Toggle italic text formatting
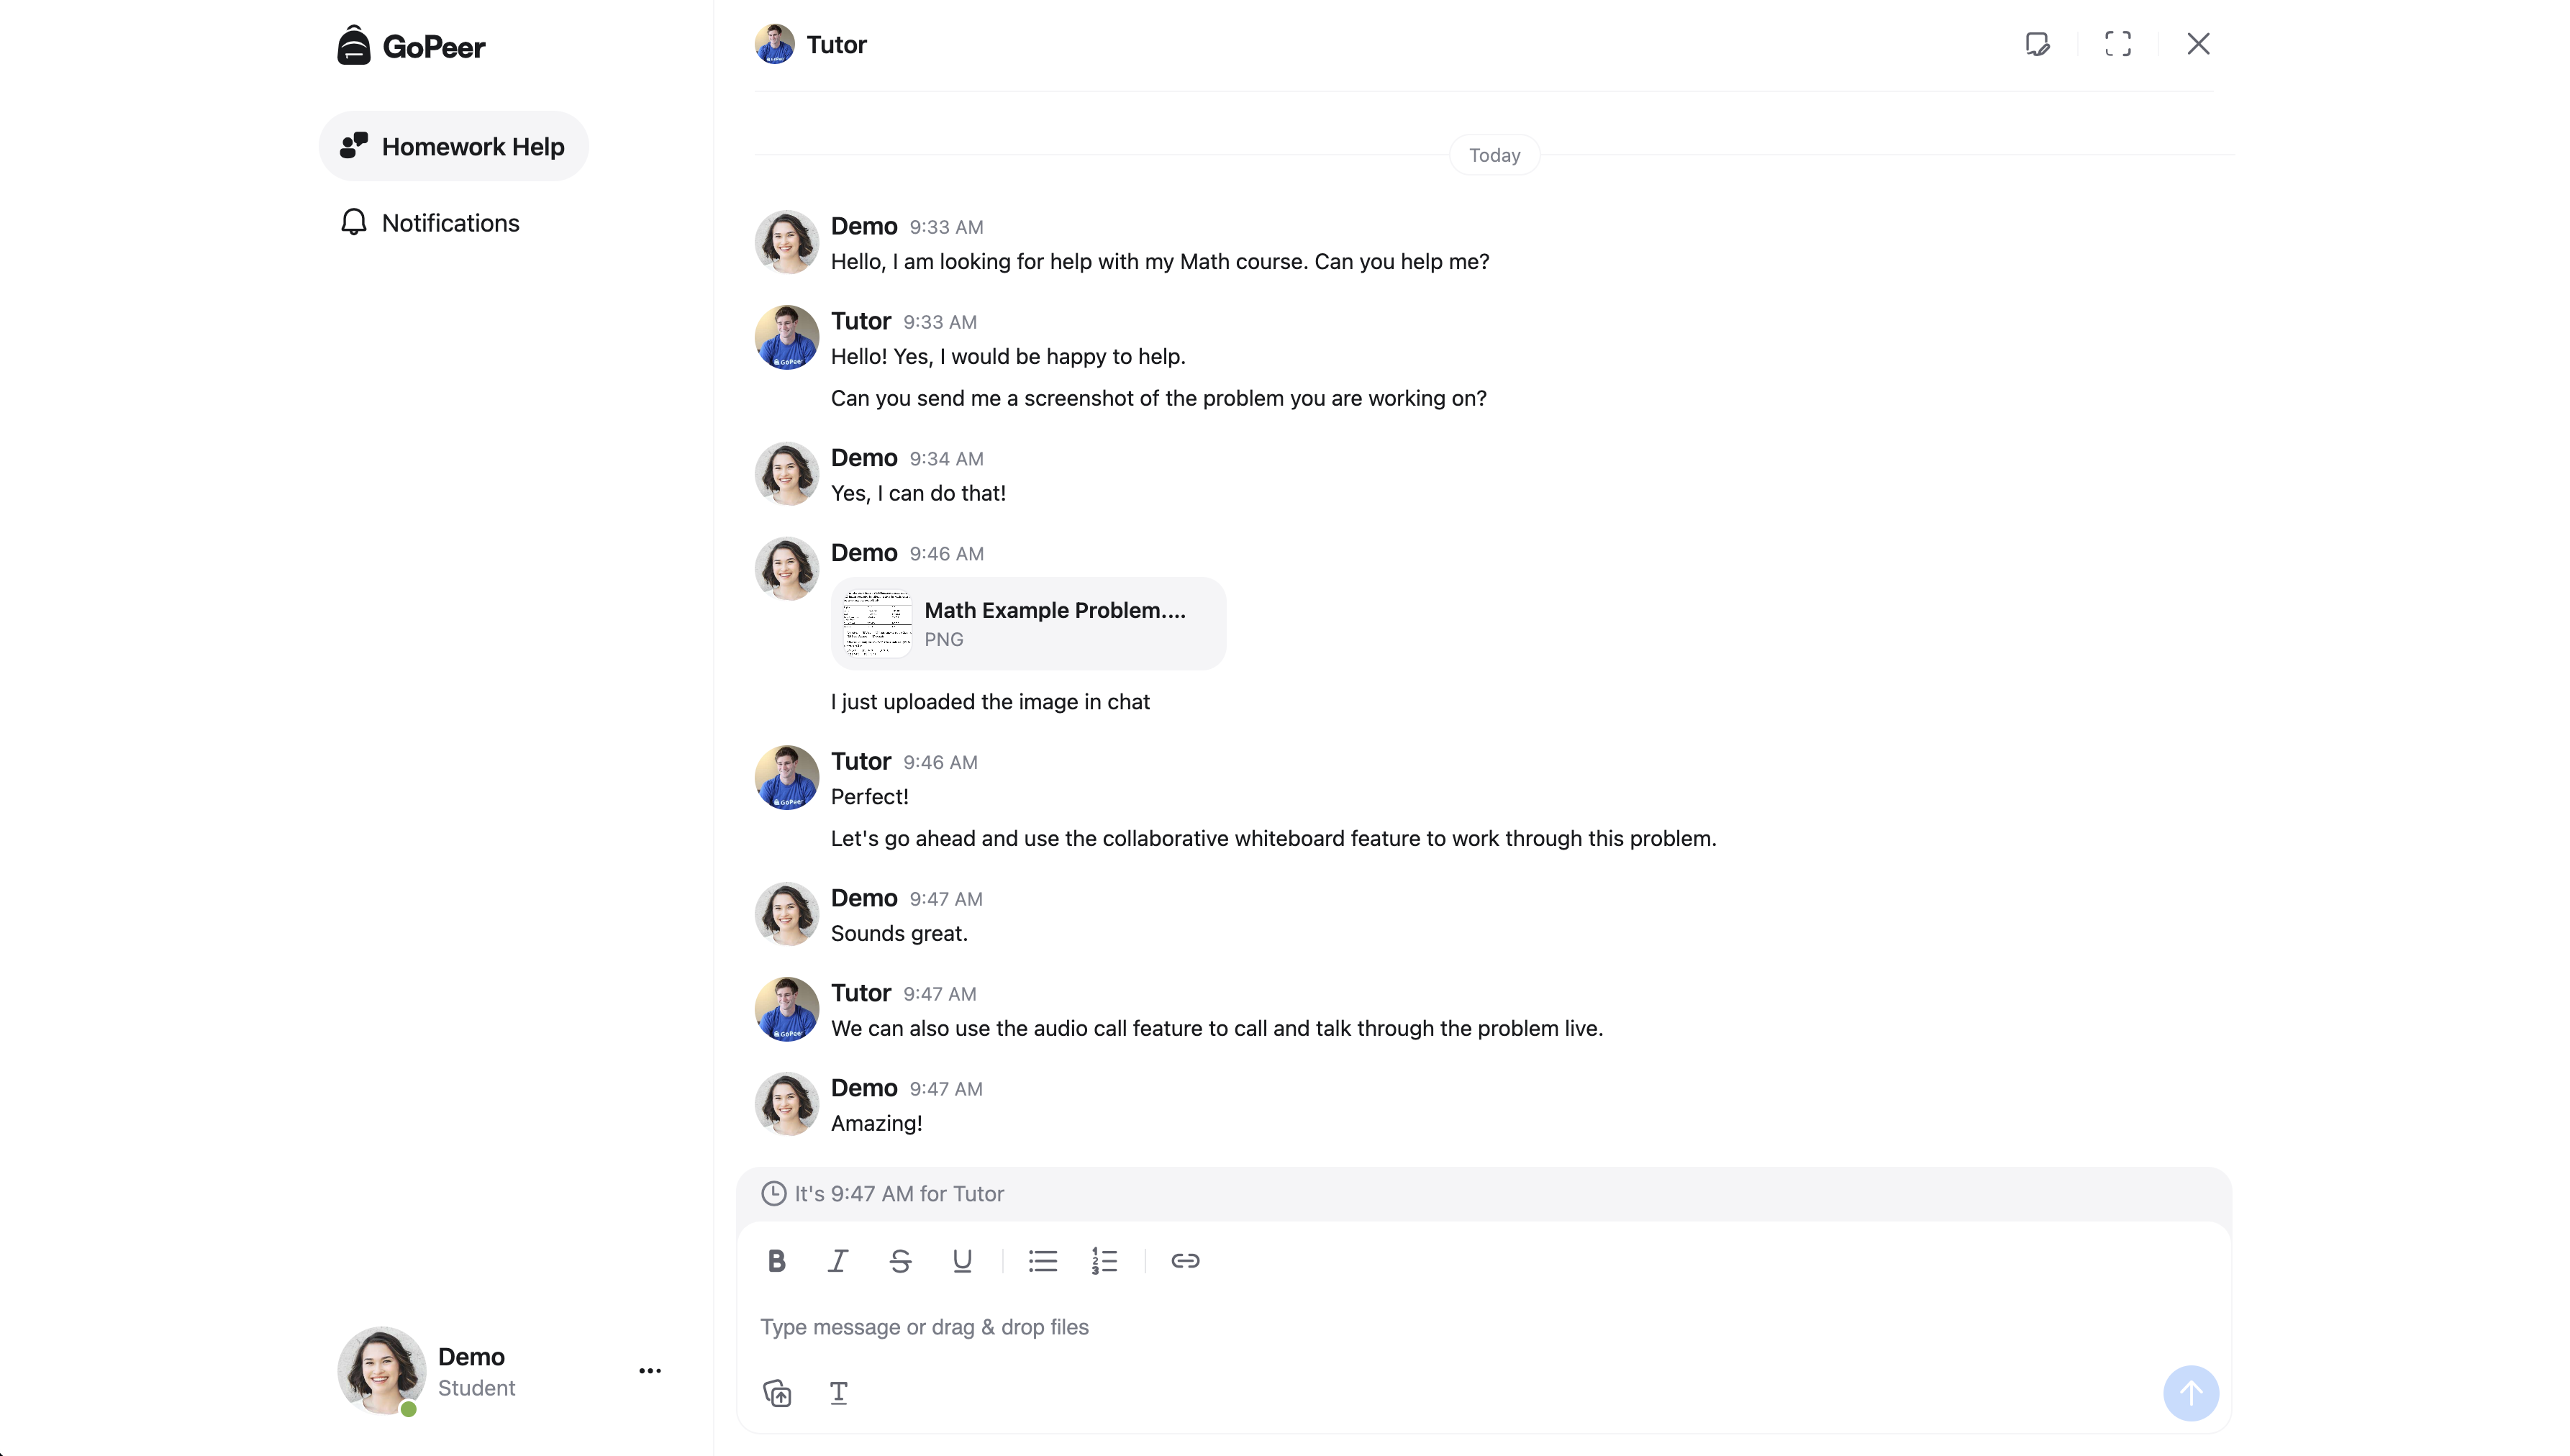2570x1456 pixels. click(x=838, y=1260)
